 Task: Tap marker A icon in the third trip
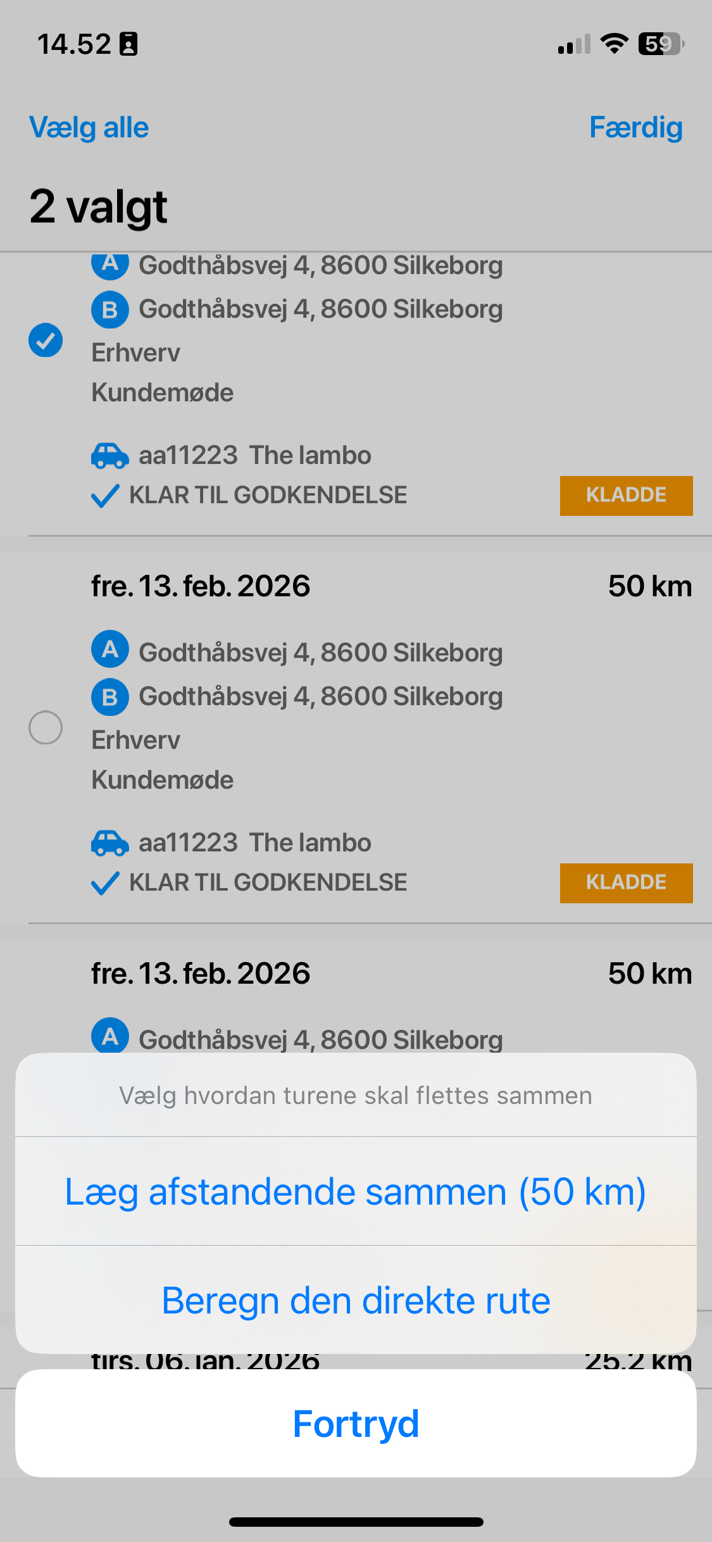click(110, 1036)
